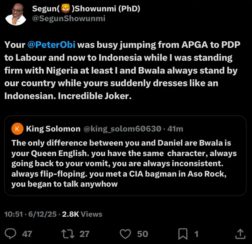Click the reply speech bubble icon

click(x=12, y=233)
